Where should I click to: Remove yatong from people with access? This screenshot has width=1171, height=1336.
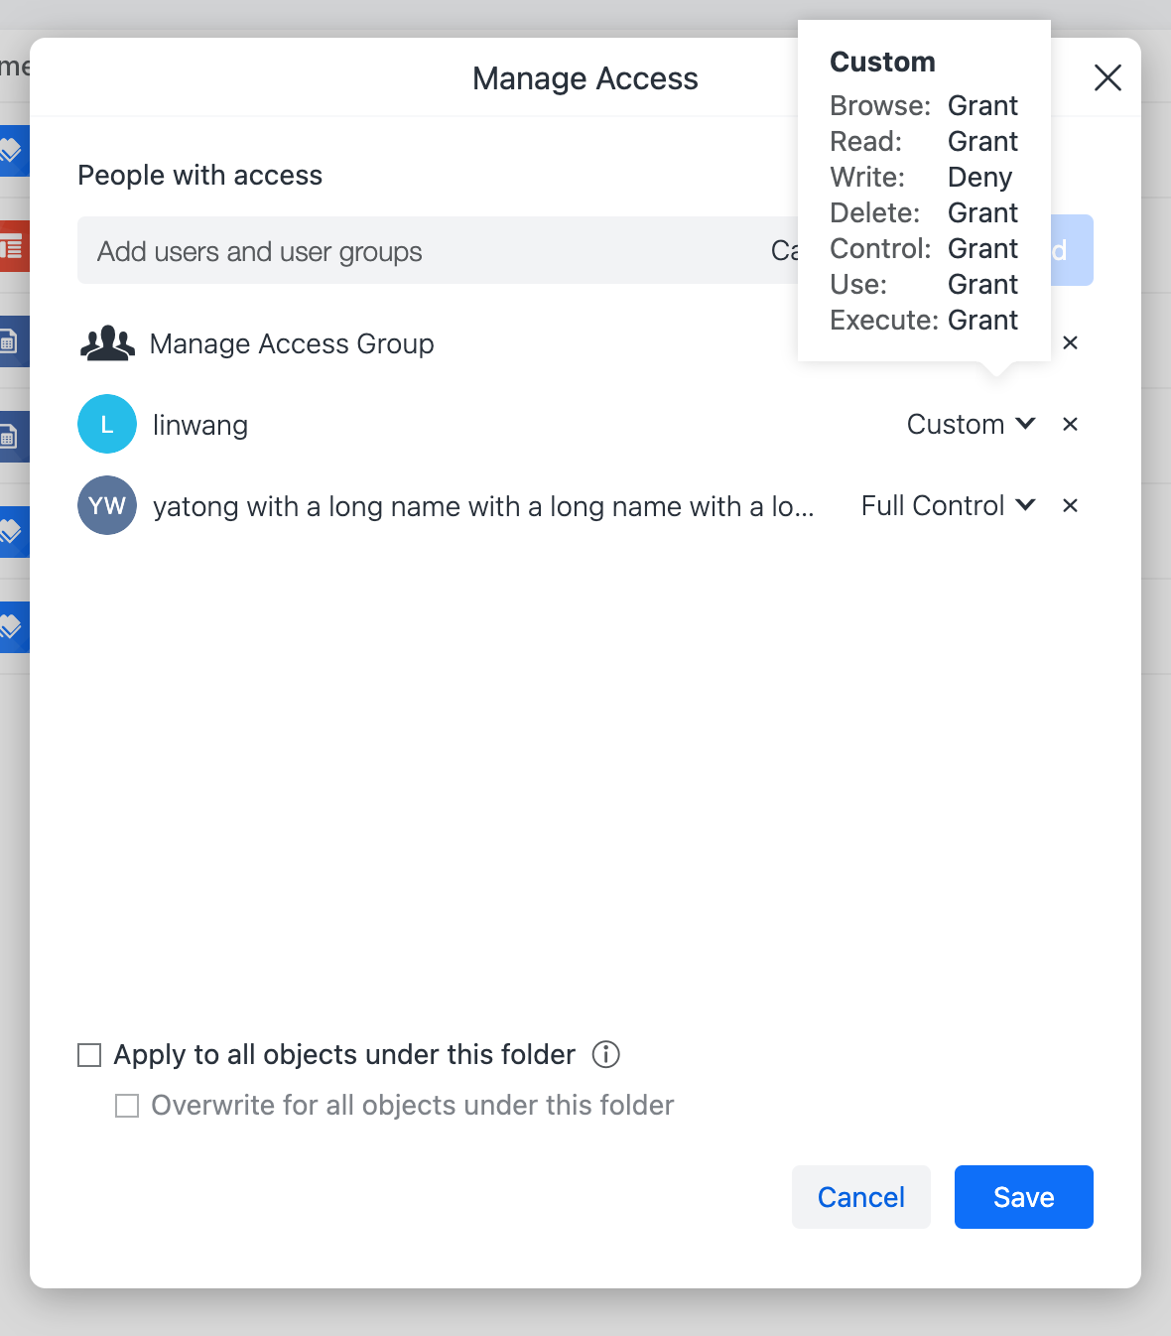pos(1070,506)
